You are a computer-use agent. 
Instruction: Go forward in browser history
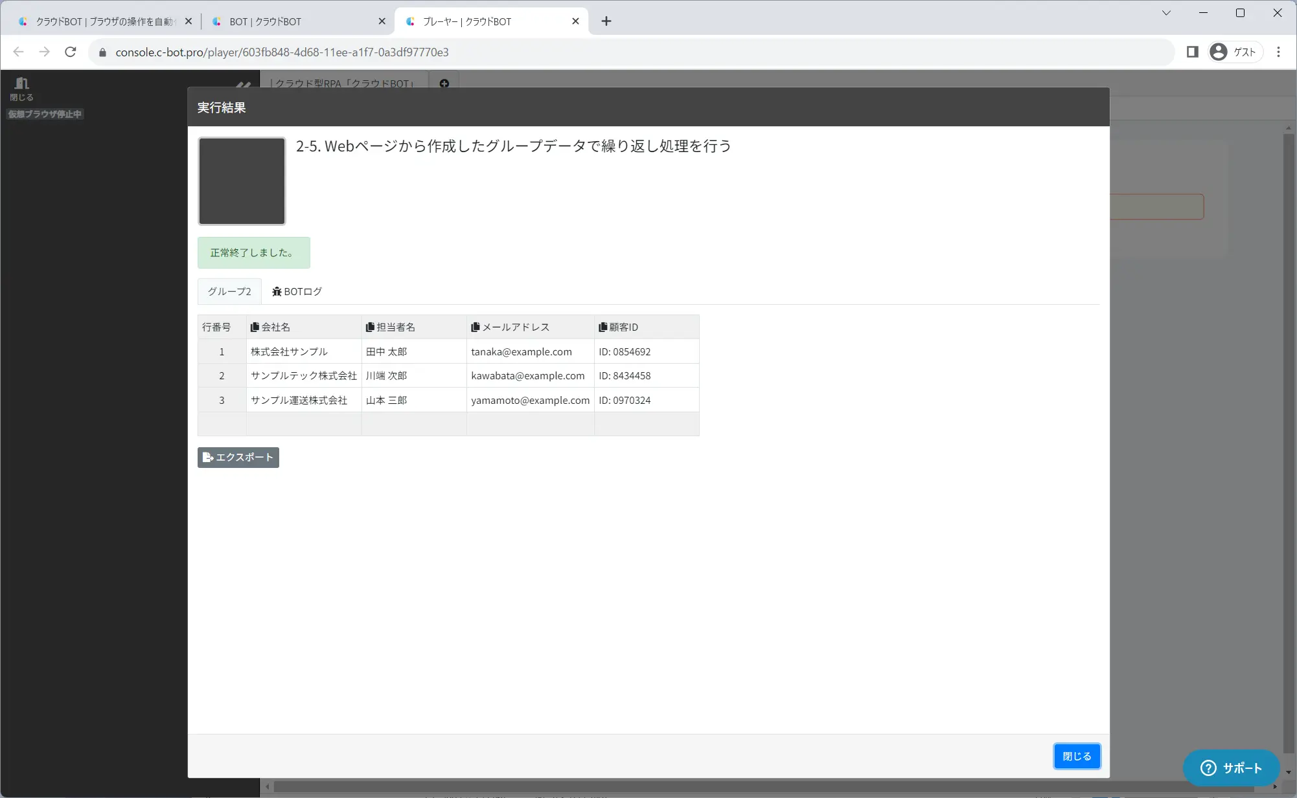[44, 52]
